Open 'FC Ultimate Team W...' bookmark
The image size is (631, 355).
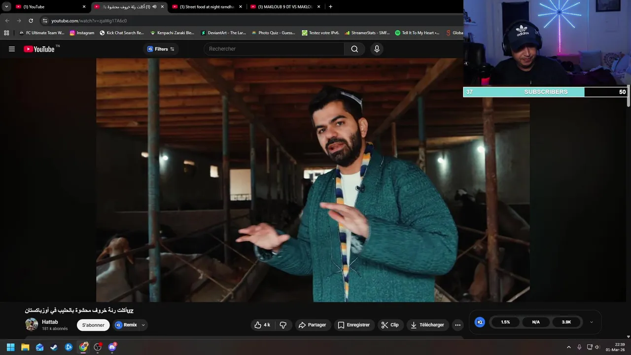[41, 33]
